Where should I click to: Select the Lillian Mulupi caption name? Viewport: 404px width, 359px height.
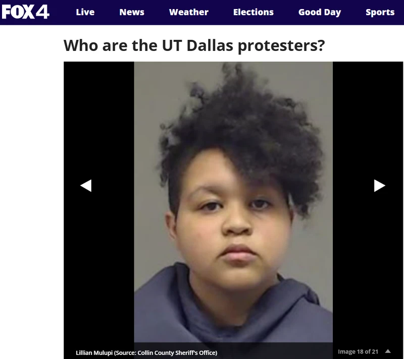click(94, 352)
